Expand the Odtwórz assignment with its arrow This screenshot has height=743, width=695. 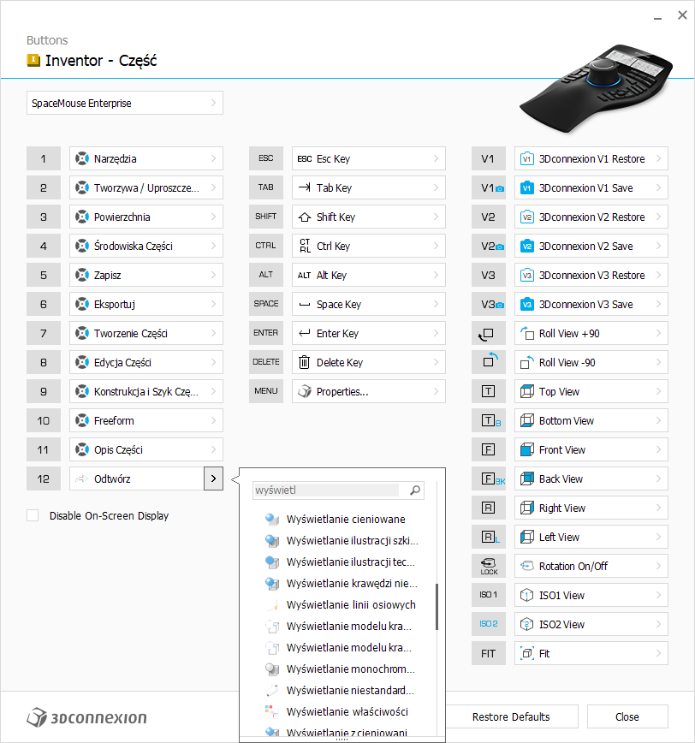point(213,478)
